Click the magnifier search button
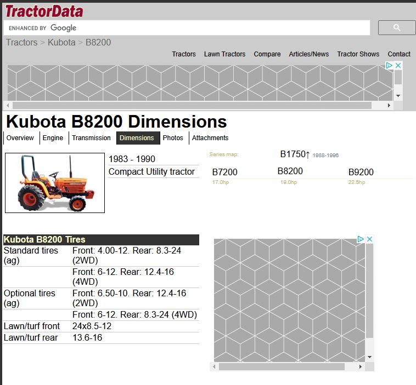 pos(397,27)
